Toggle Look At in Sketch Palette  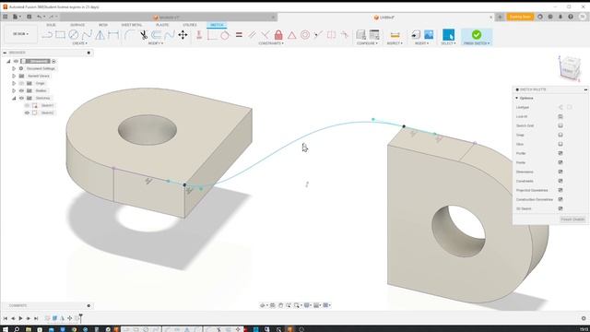(x=560, y=117)
